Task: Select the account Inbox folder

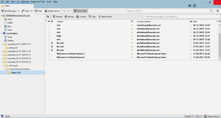Action: 10,19
